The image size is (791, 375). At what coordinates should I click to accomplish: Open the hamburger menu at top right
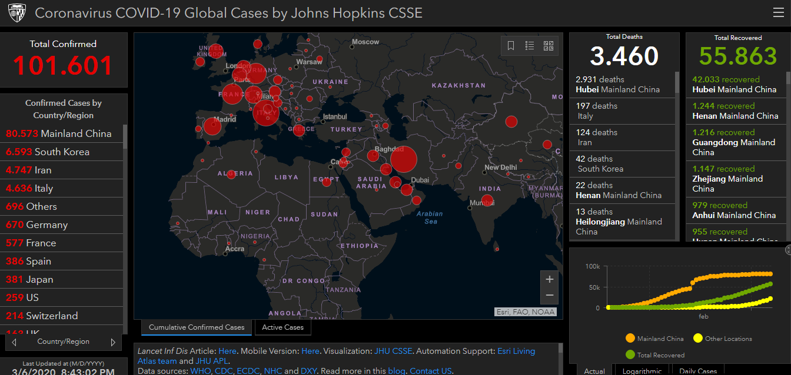click(778, 12)
